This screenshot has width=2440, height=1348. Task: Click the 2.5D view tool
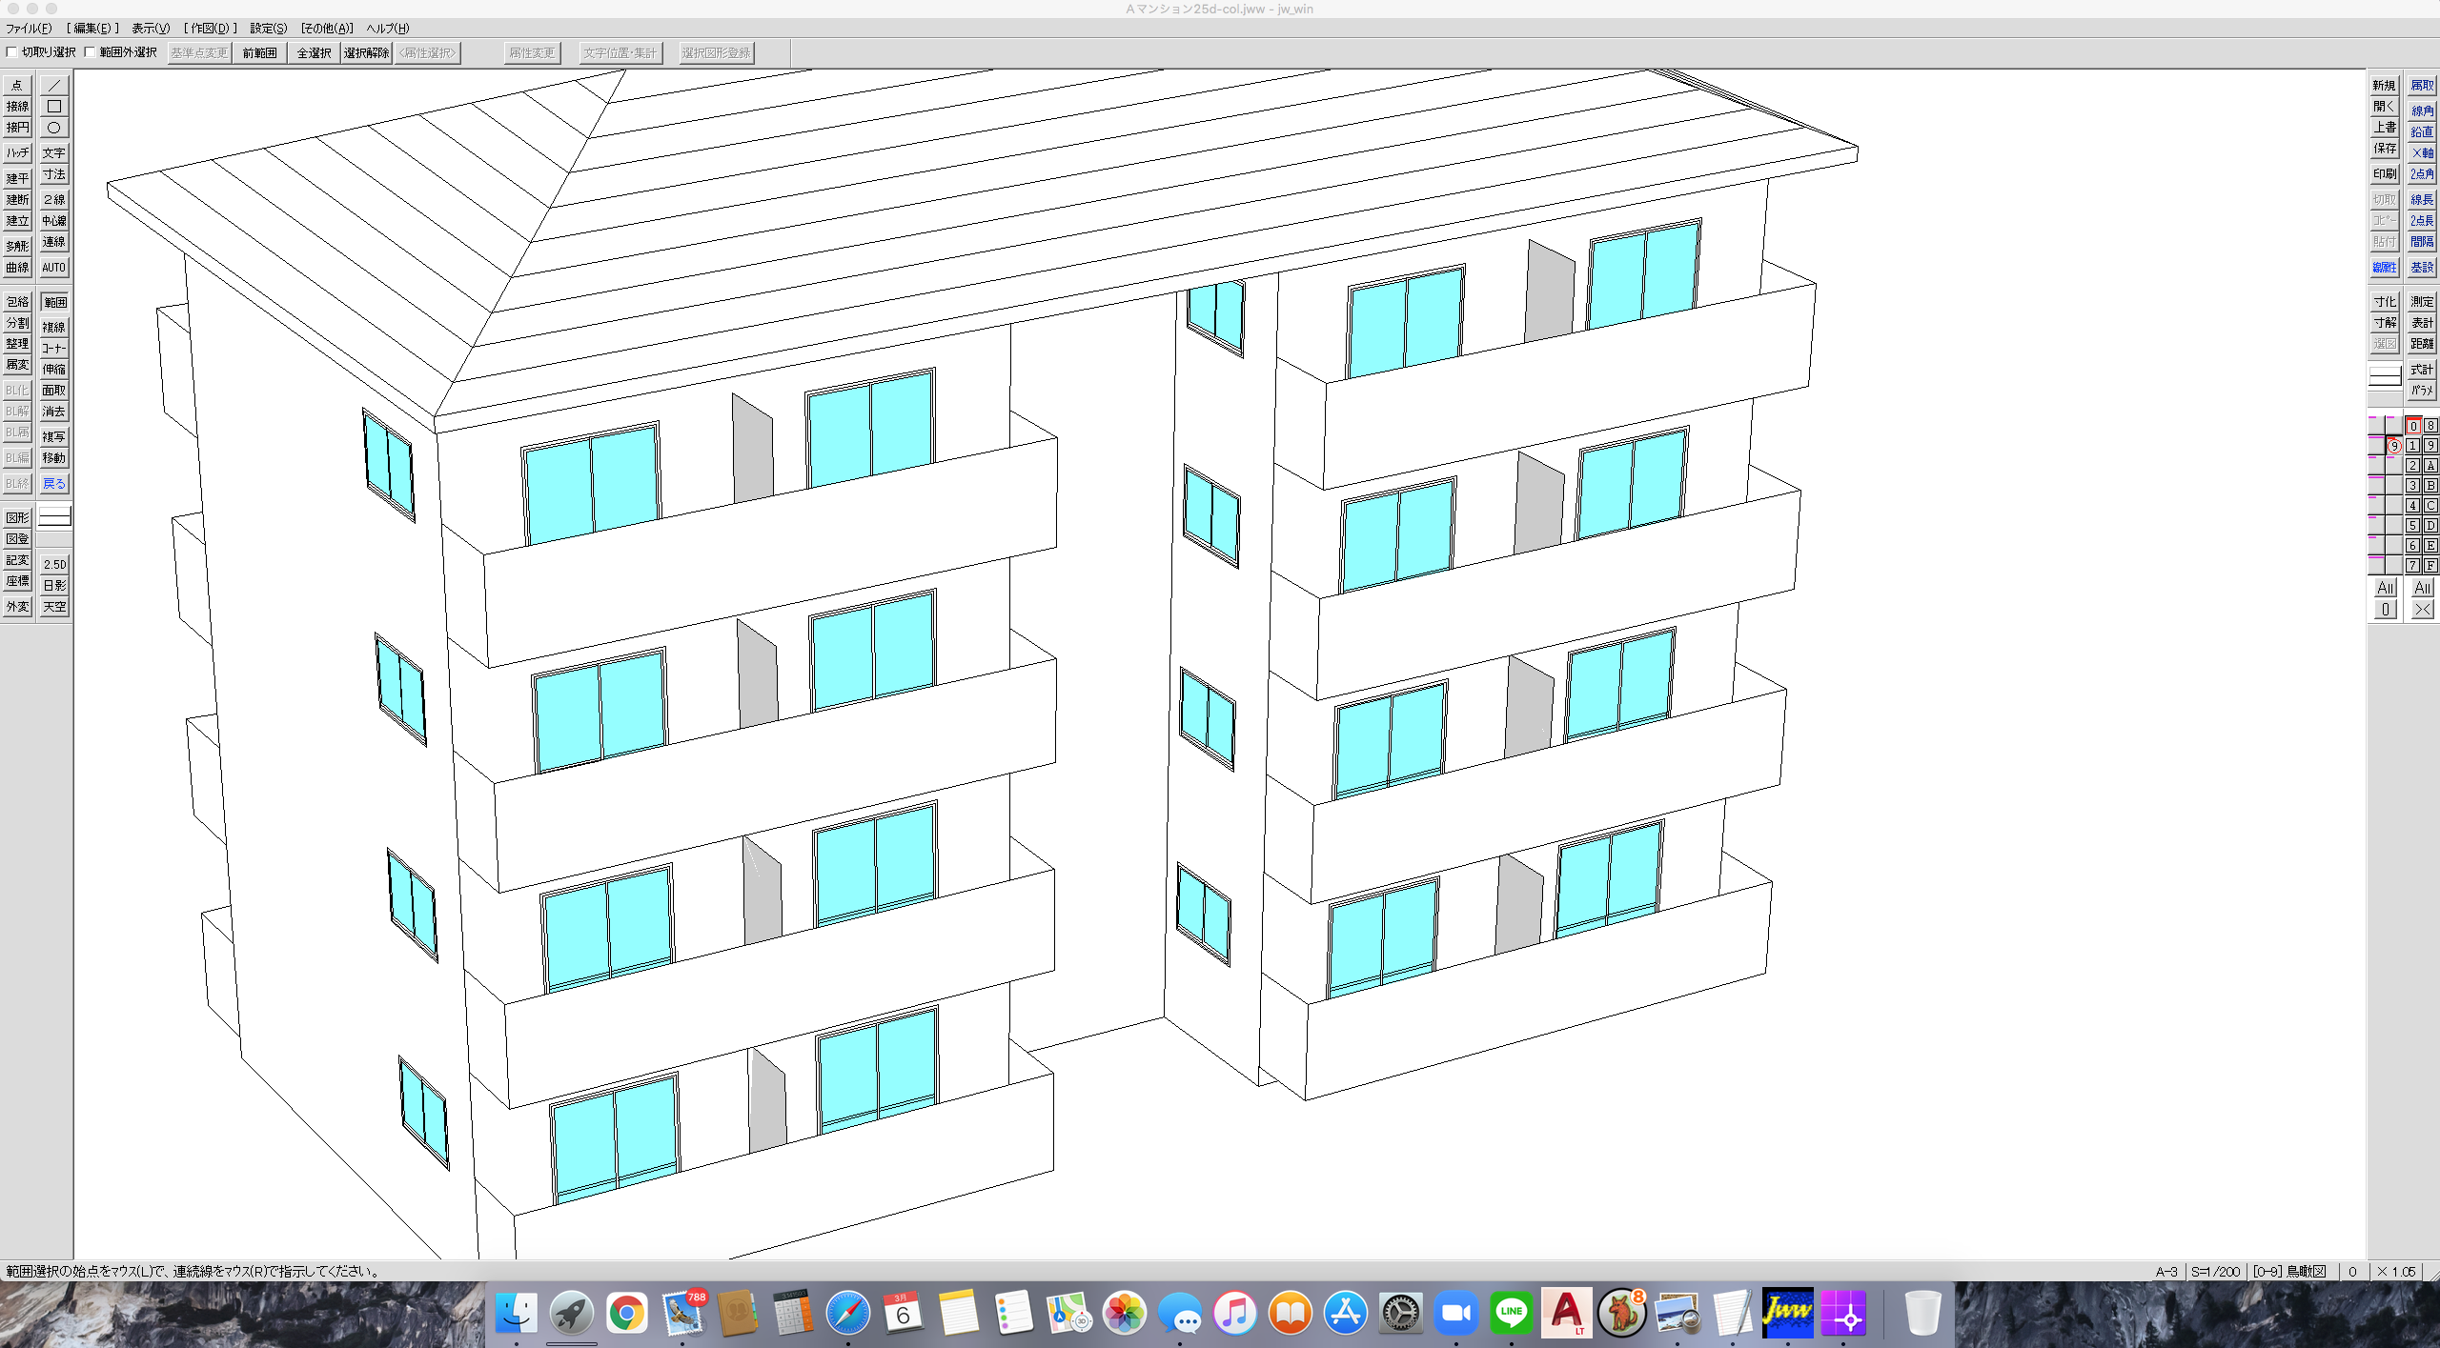coord(54,564)
